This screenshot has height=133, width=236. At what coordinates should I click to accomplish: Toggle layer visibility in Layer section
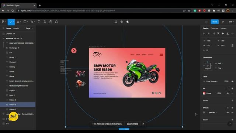pos(232,81)
